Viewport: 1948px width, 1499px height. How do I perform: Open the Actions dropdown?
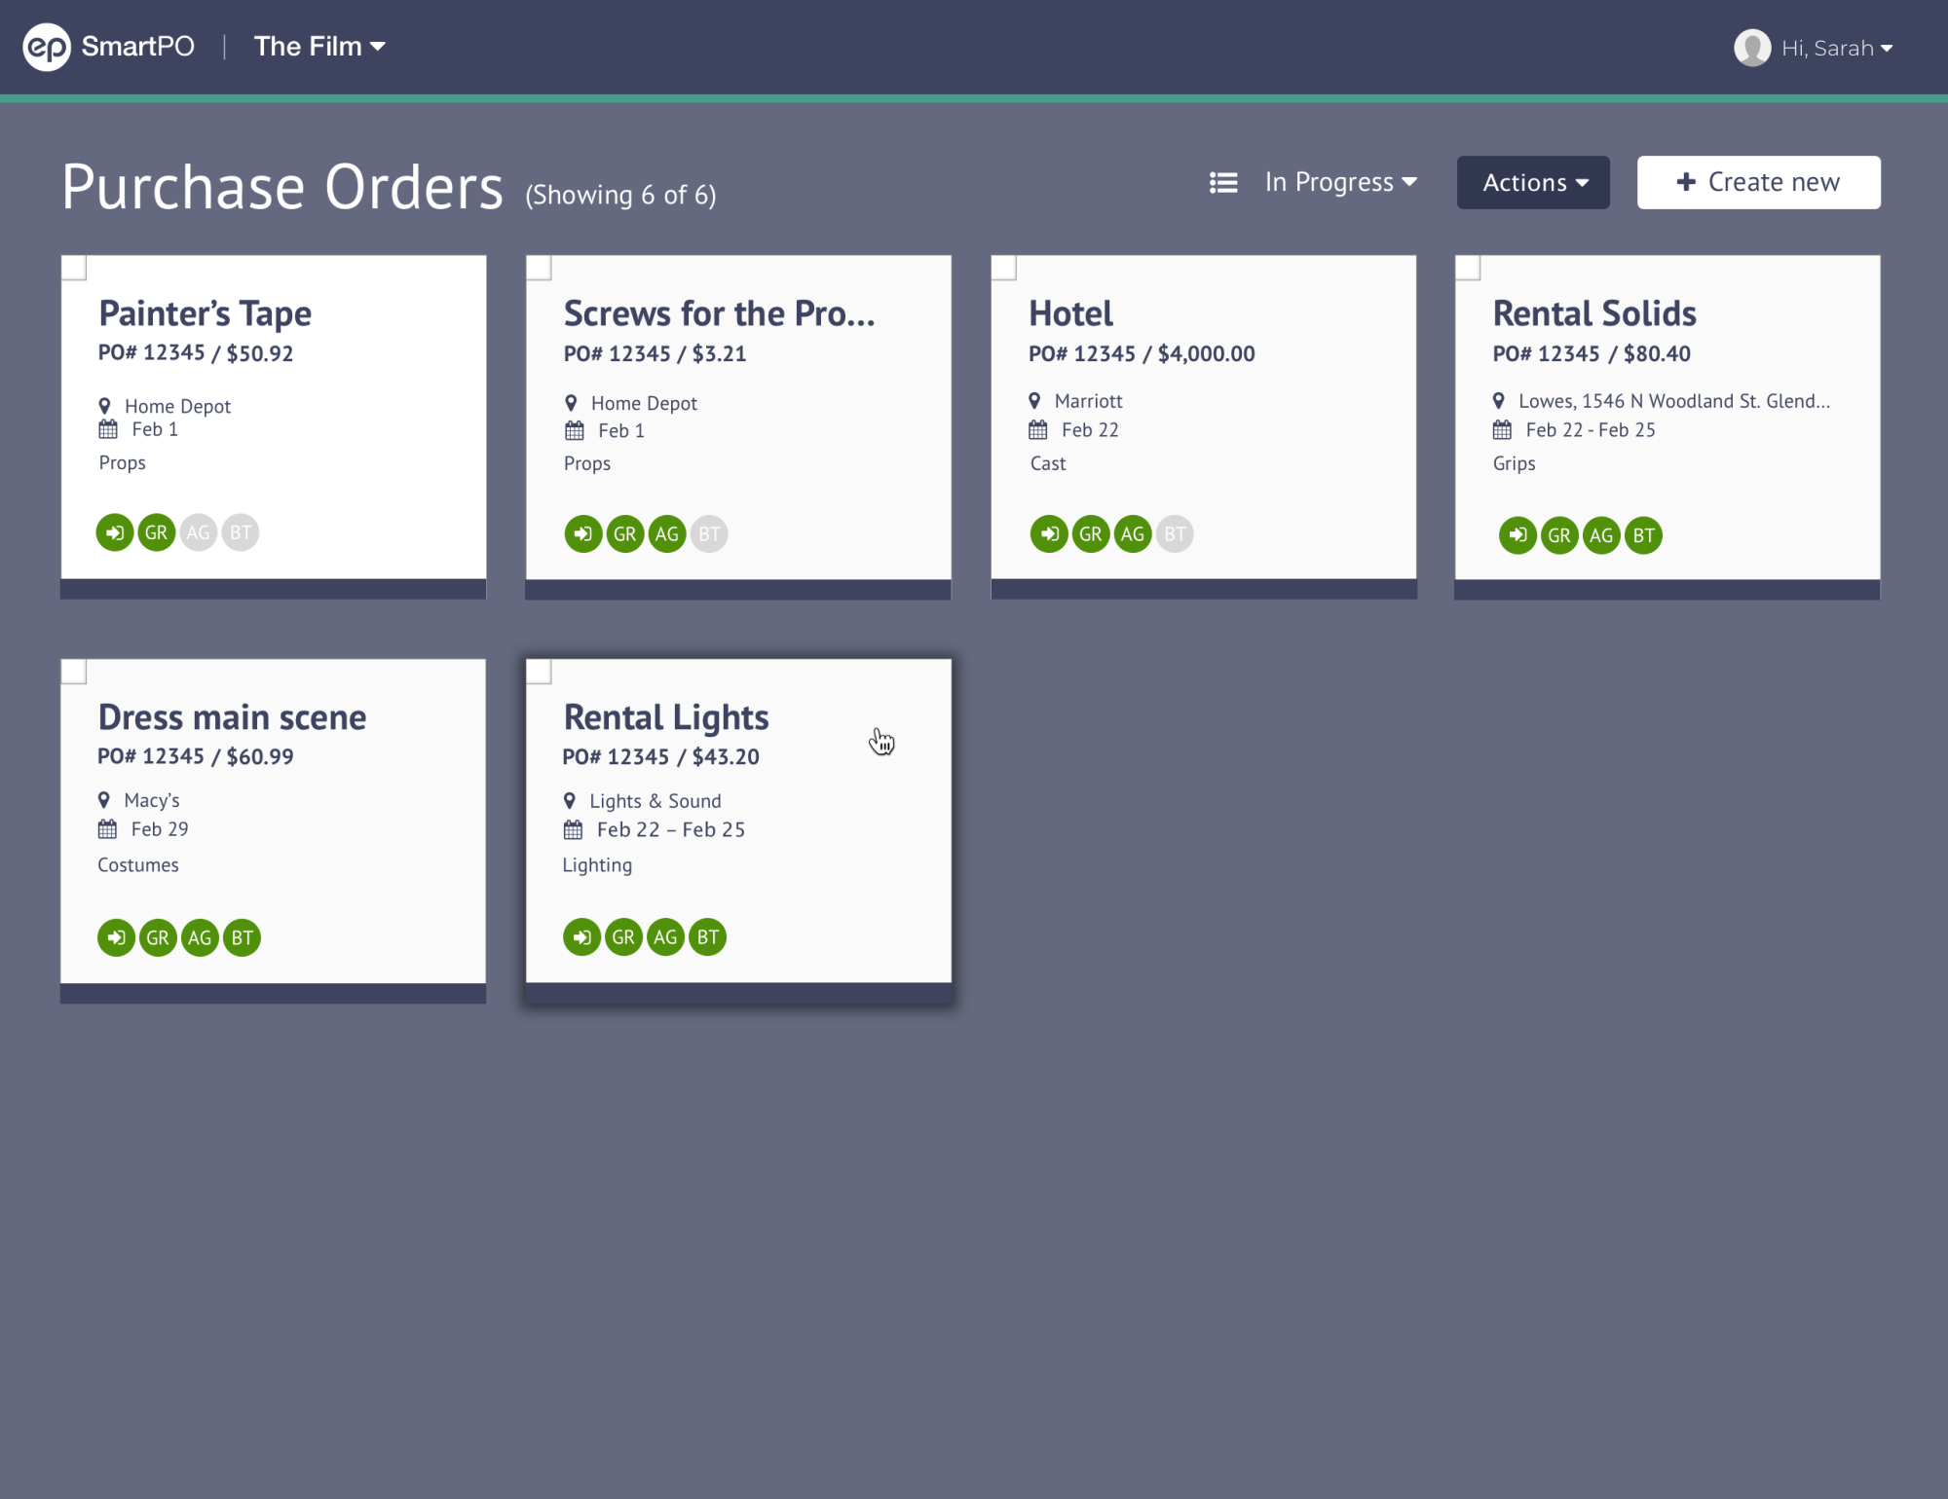coord(1533,182)
